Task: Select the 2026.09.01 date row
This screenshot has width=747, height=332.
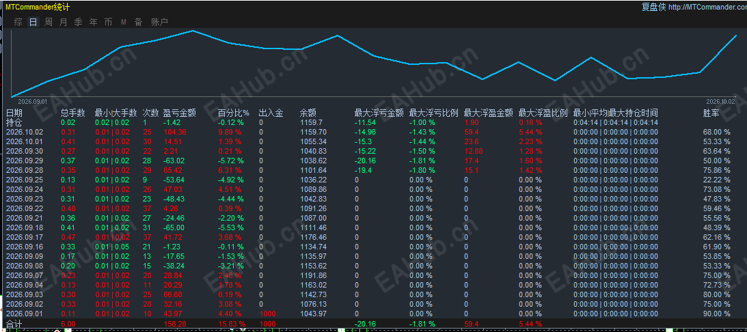Action: 25,314
